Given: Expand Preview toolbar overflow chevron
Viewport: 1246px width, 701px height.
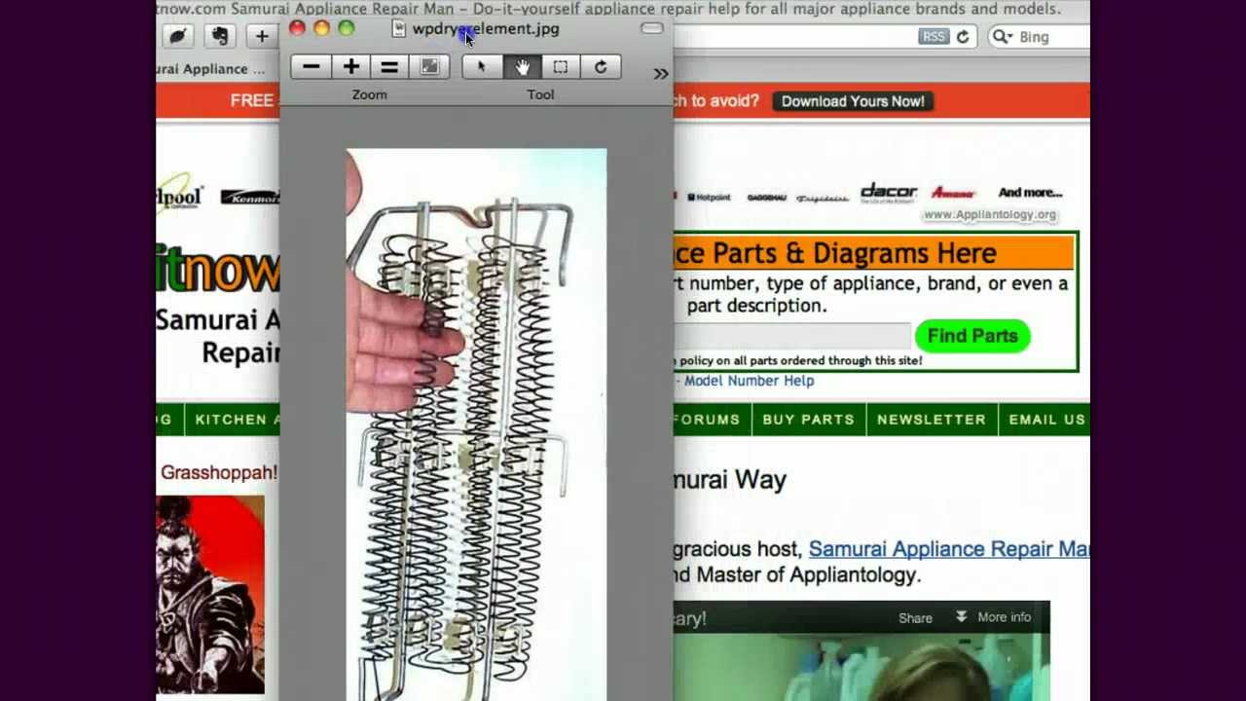Looking at the screenshot, I should click(x=661, y=74).
